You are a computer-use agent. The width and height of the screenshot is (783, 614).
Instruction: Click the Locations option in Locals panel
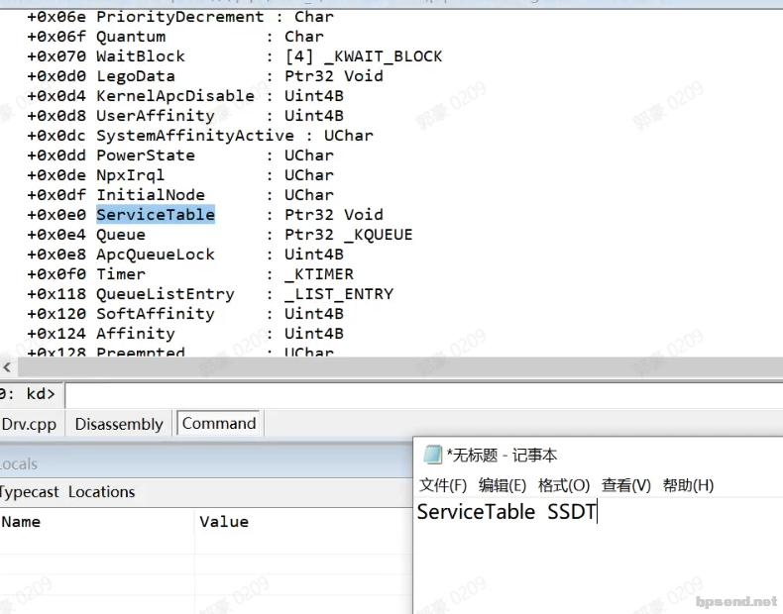coord(102,492)
